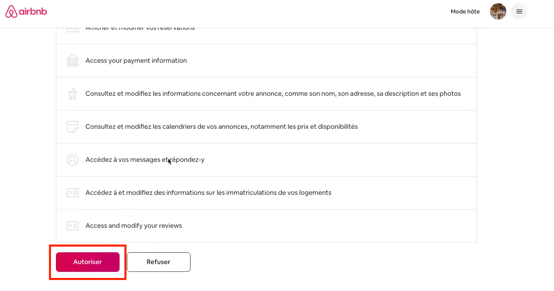
Task: Open the hamburger menu in the header
Action: [x=519, y=12]
